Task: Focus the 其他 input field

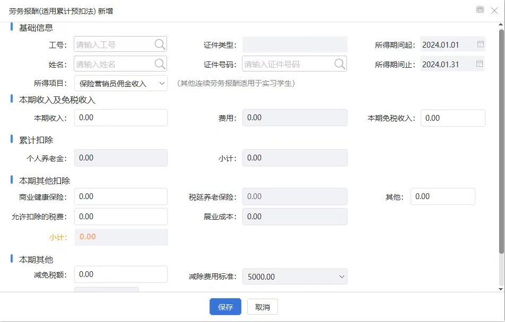Action: click(442, 196)
